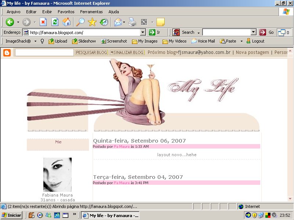294x220 pixels.
Task: Click SINALIZAR BLOG button
Action: pyautogui.click(x=127, y=52)
